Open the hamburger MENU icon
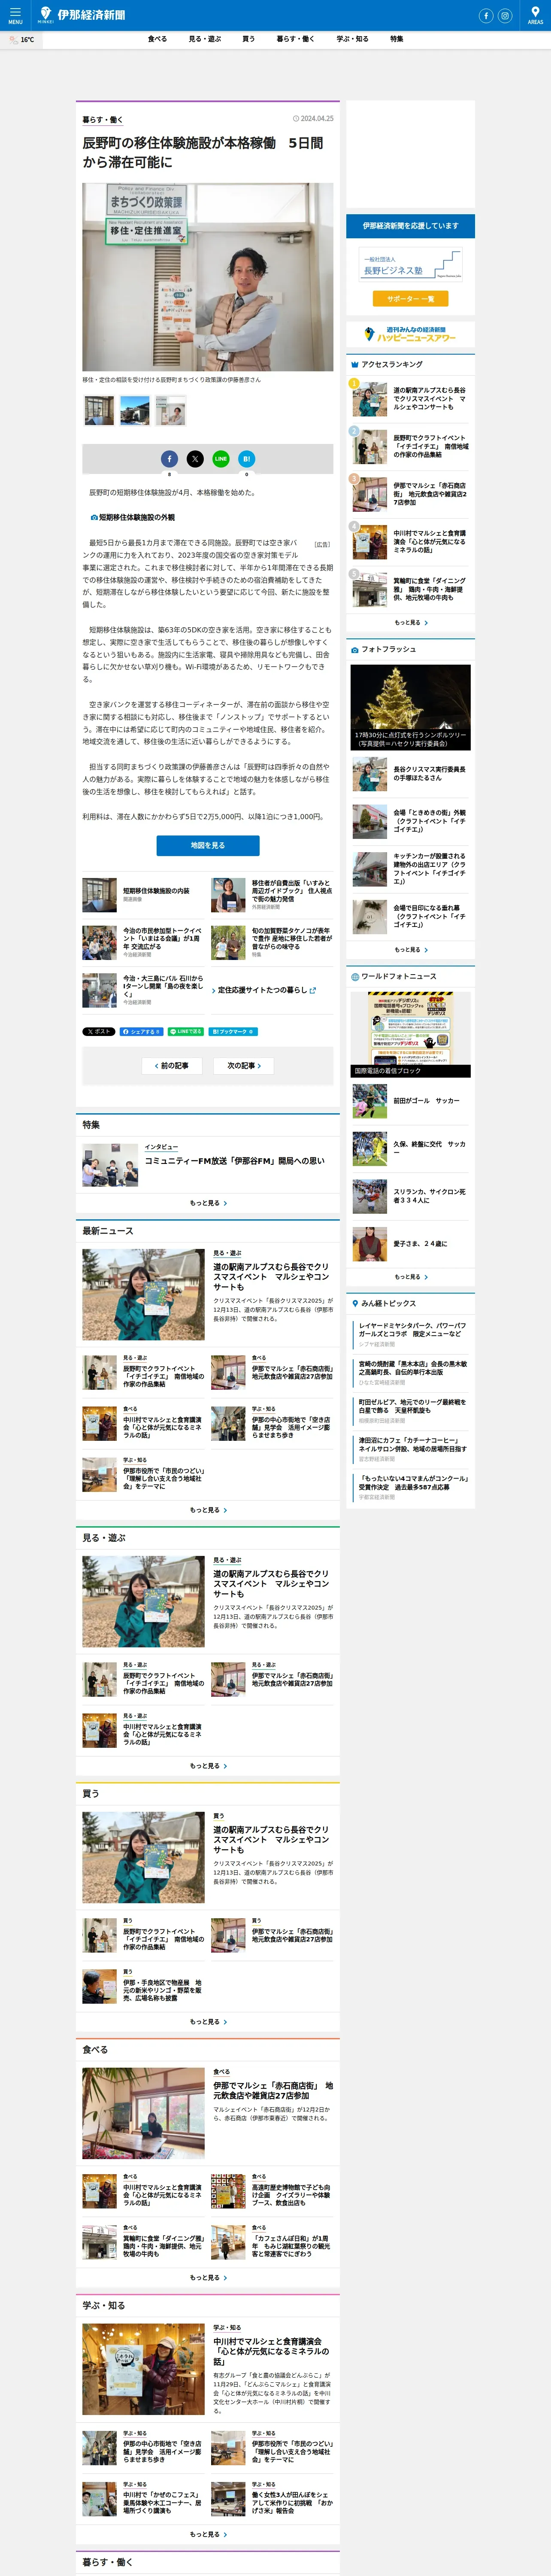The height and width of the screenshot is (2576, 551). [15, 15]
